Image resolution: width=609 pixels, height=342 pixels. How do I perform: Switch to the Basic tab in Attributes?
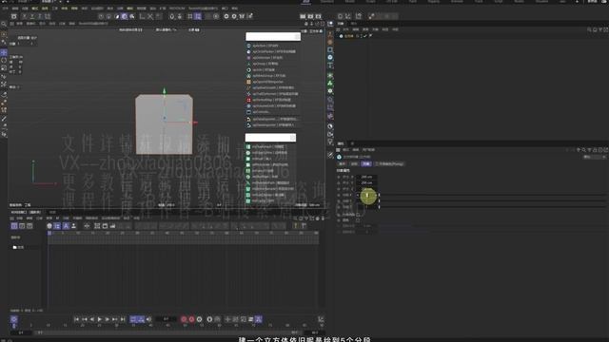[x=343, y=164]
